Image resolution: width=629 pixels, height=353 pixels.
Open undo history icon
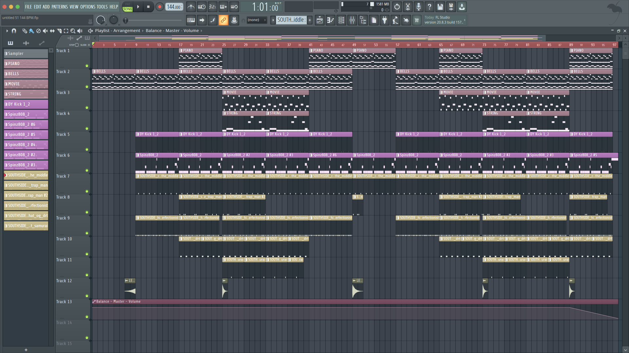(x=397, y=7)
